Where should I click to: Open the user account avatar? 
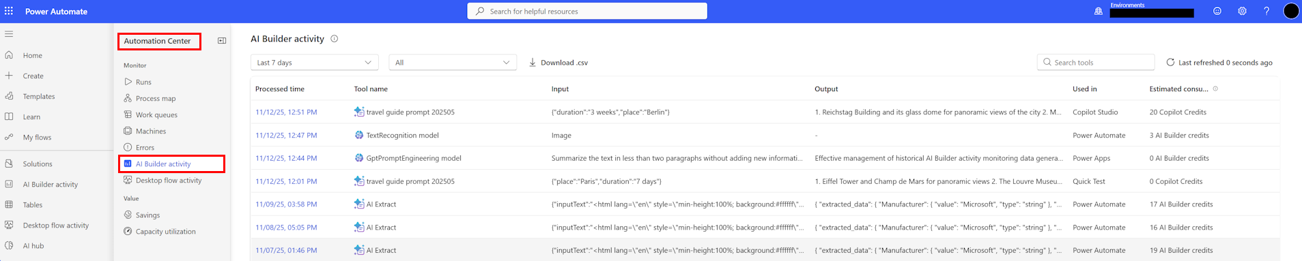tap(1291, 11)
